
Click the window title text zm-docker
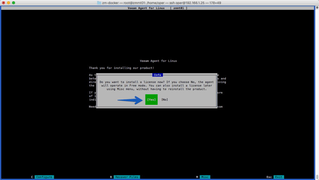click(110, 3)
